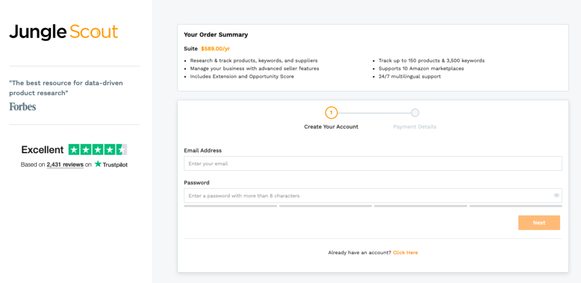This screenshot has width=581, height=283.
Task: Click the Excellent rating text
Action: (43, 150)
